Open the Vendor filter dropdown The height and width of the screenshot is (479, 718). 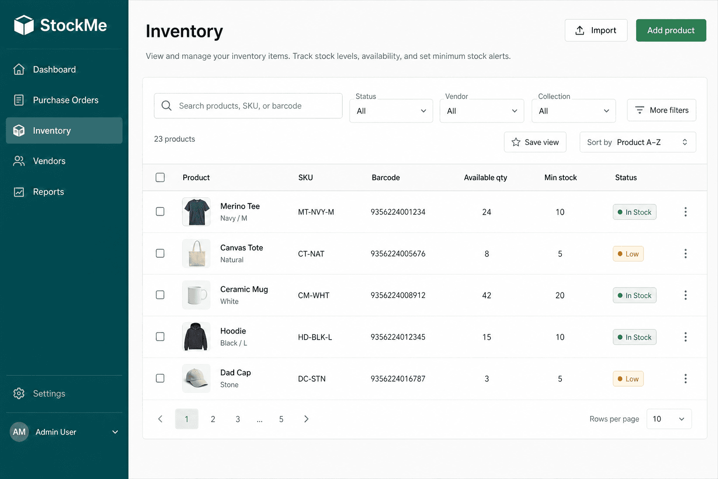pos(482,111)
